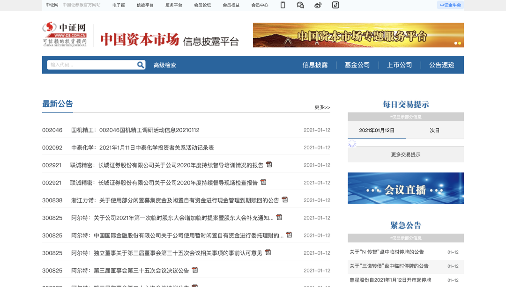Click 更多交易提示 button
Screen dimensions: 506x287
(406, 155)
